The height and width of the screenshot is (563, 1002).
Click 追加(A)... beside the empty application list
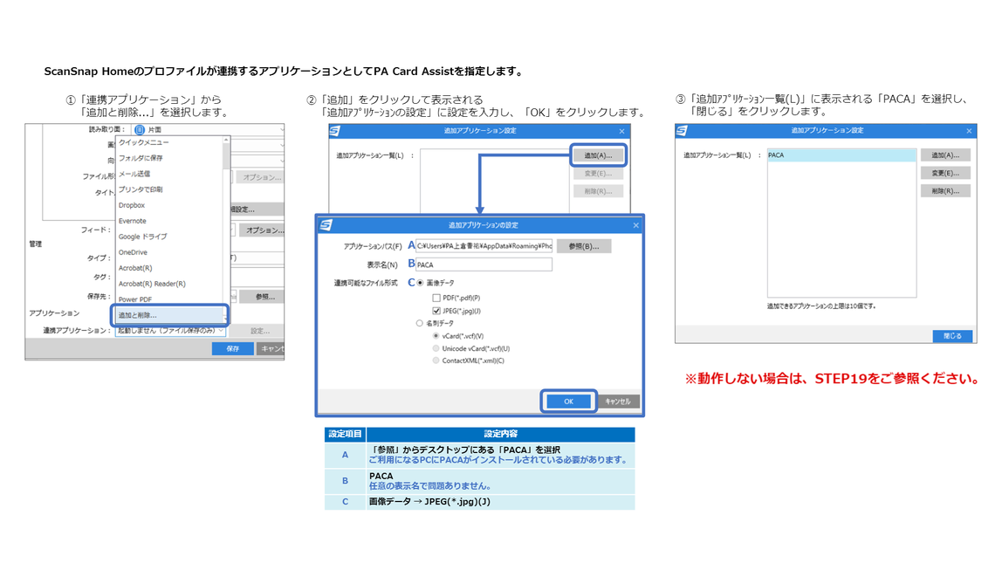598,155
